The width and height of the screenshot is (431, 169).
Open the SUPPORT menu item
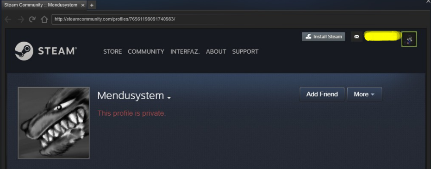245,52
